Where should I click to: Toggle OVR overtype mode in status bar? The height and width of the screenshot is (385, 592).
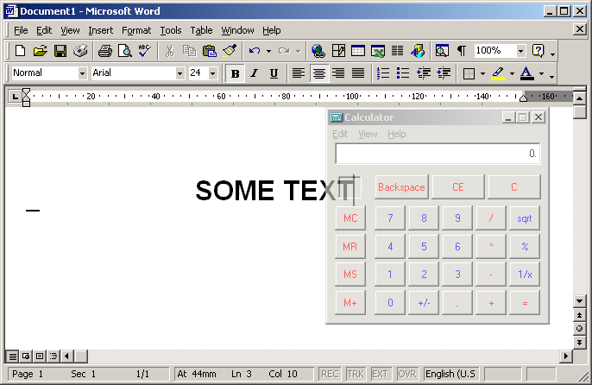(x=407, y=374)
